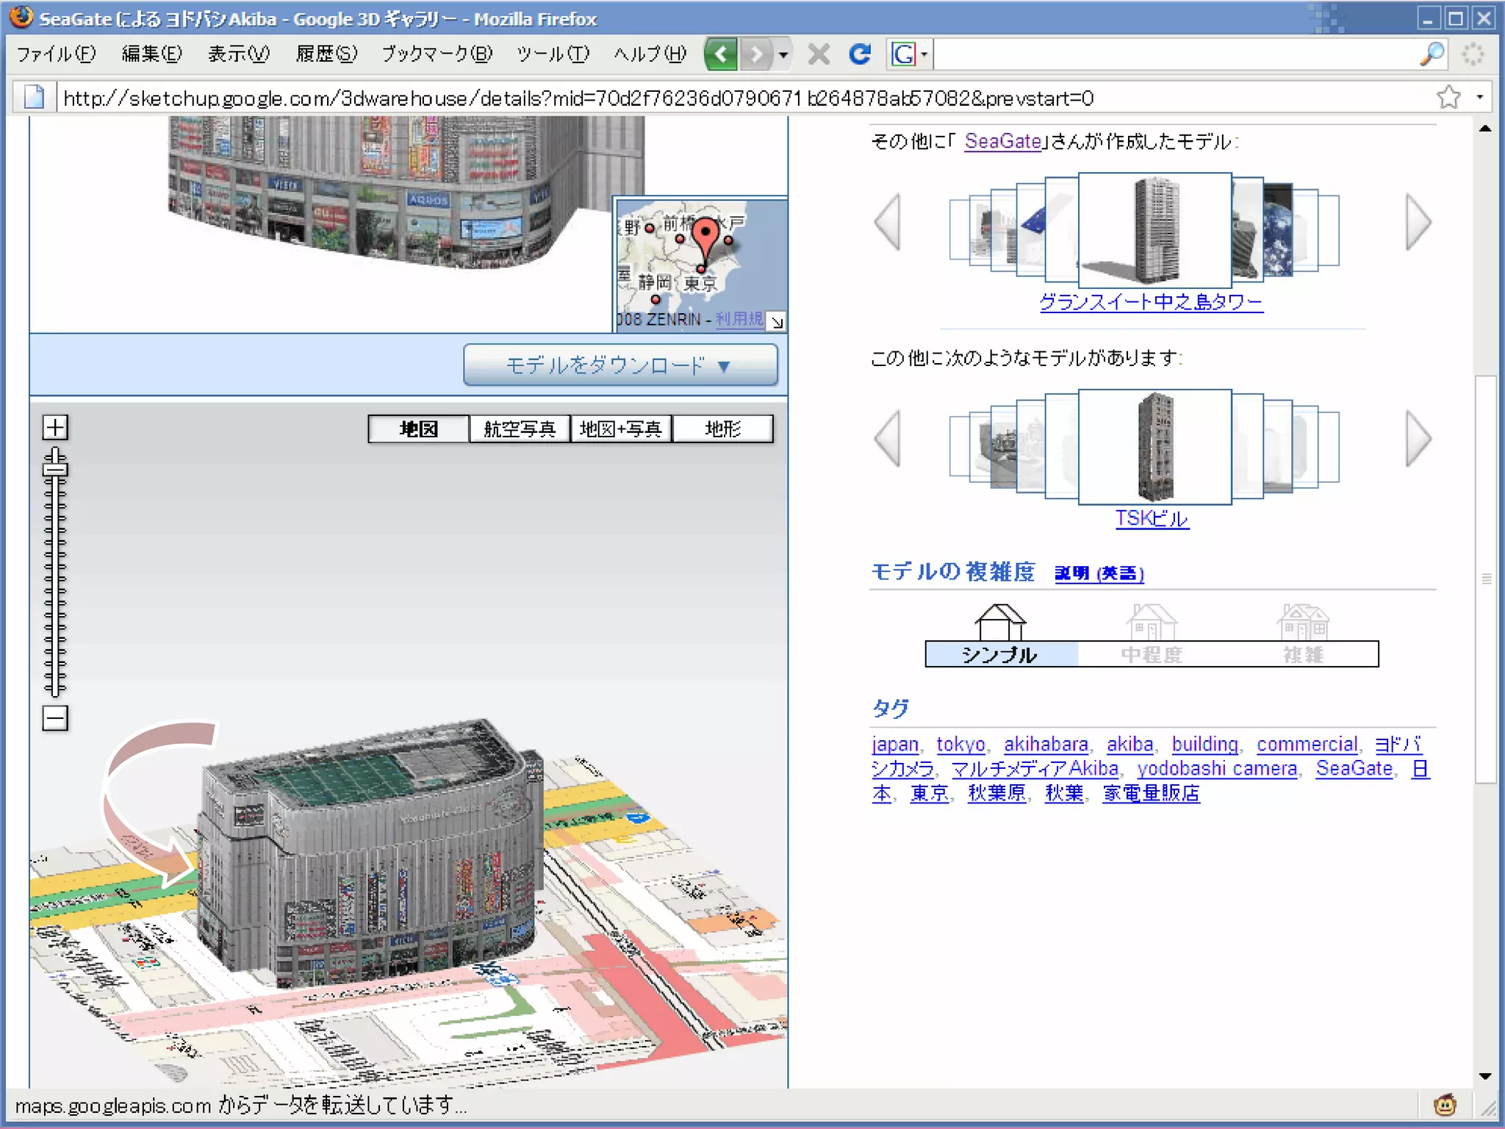Click the map zoom-out minus button
This screenshot has width=1505, height=1129.
point(55,718)
